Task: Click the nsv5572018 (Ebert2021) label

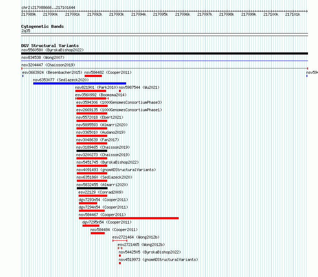Action: coord(100,117)
